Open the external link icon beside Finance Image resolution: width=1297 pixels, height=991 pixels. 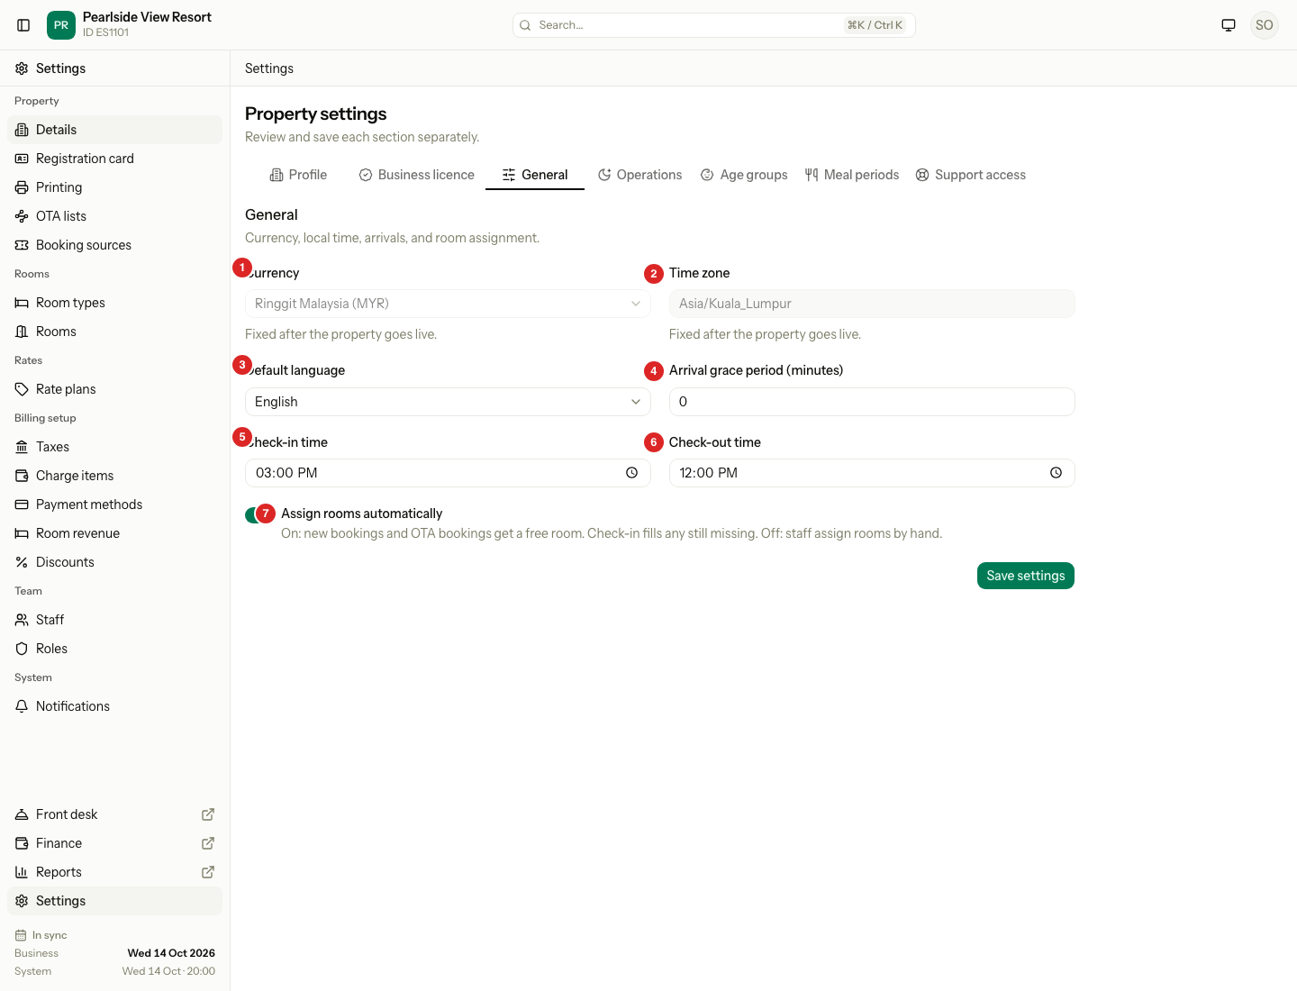tap(208, 843)
